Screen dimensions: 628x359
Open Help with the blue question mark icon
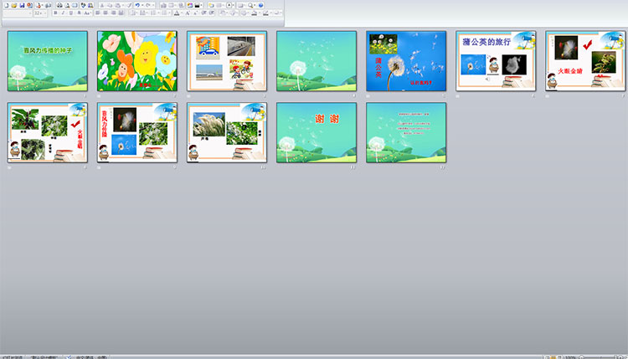[x=260, y=5]
